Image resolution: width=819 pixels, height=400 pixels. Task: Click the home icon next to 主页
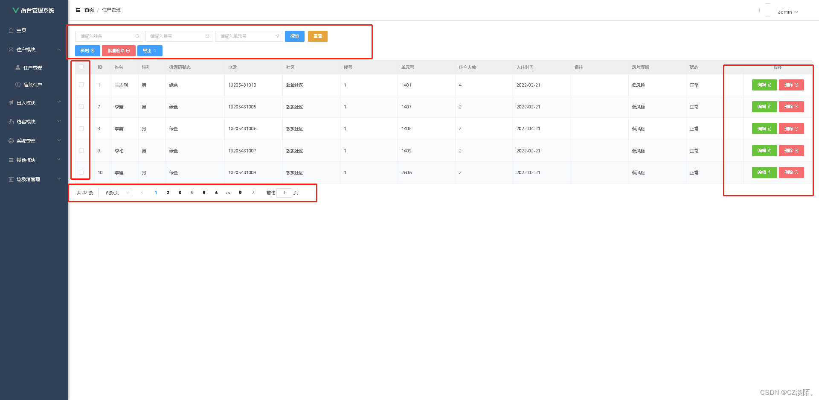(x=11, y=30)
